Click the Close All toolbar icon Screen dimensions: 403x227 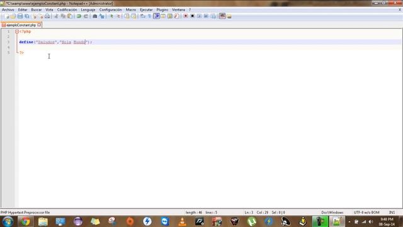point(41,16)
